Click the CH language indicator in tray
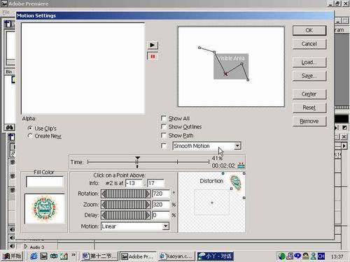Screen dimensions: 350x262 (321, 256)
